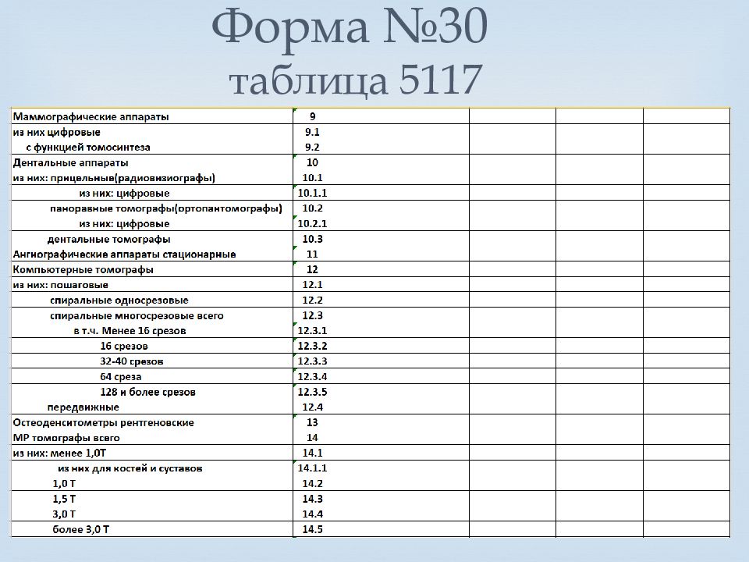Viewport: 749px width, 562px height.
Task: Click row code cell 10.1.1
Action: point(312,193)
